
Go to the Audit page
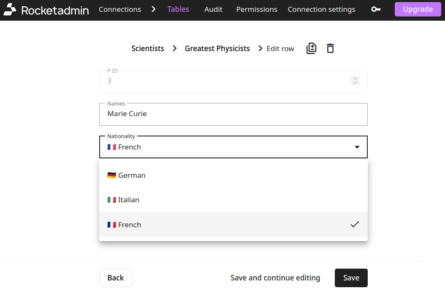tap(213, 9)
